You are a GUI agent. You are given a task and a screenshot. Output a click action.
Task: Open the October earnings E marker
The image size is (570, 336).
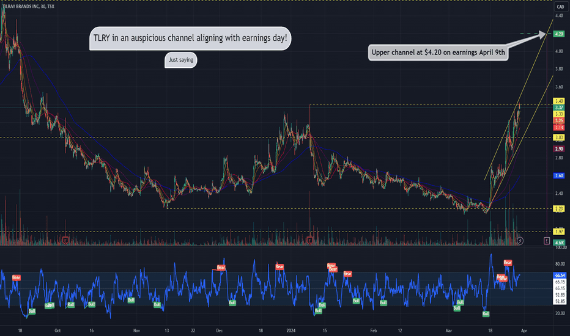click(65, 240)
